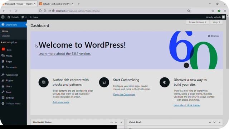The image size is (229, 129).
Task: Click the browser forward arrow
Action: pos(10,11)
